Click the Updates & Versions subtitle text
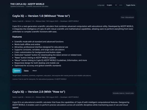Image resolution: width=147 pixels, height=110 pixels. click(x=29, y=6)
